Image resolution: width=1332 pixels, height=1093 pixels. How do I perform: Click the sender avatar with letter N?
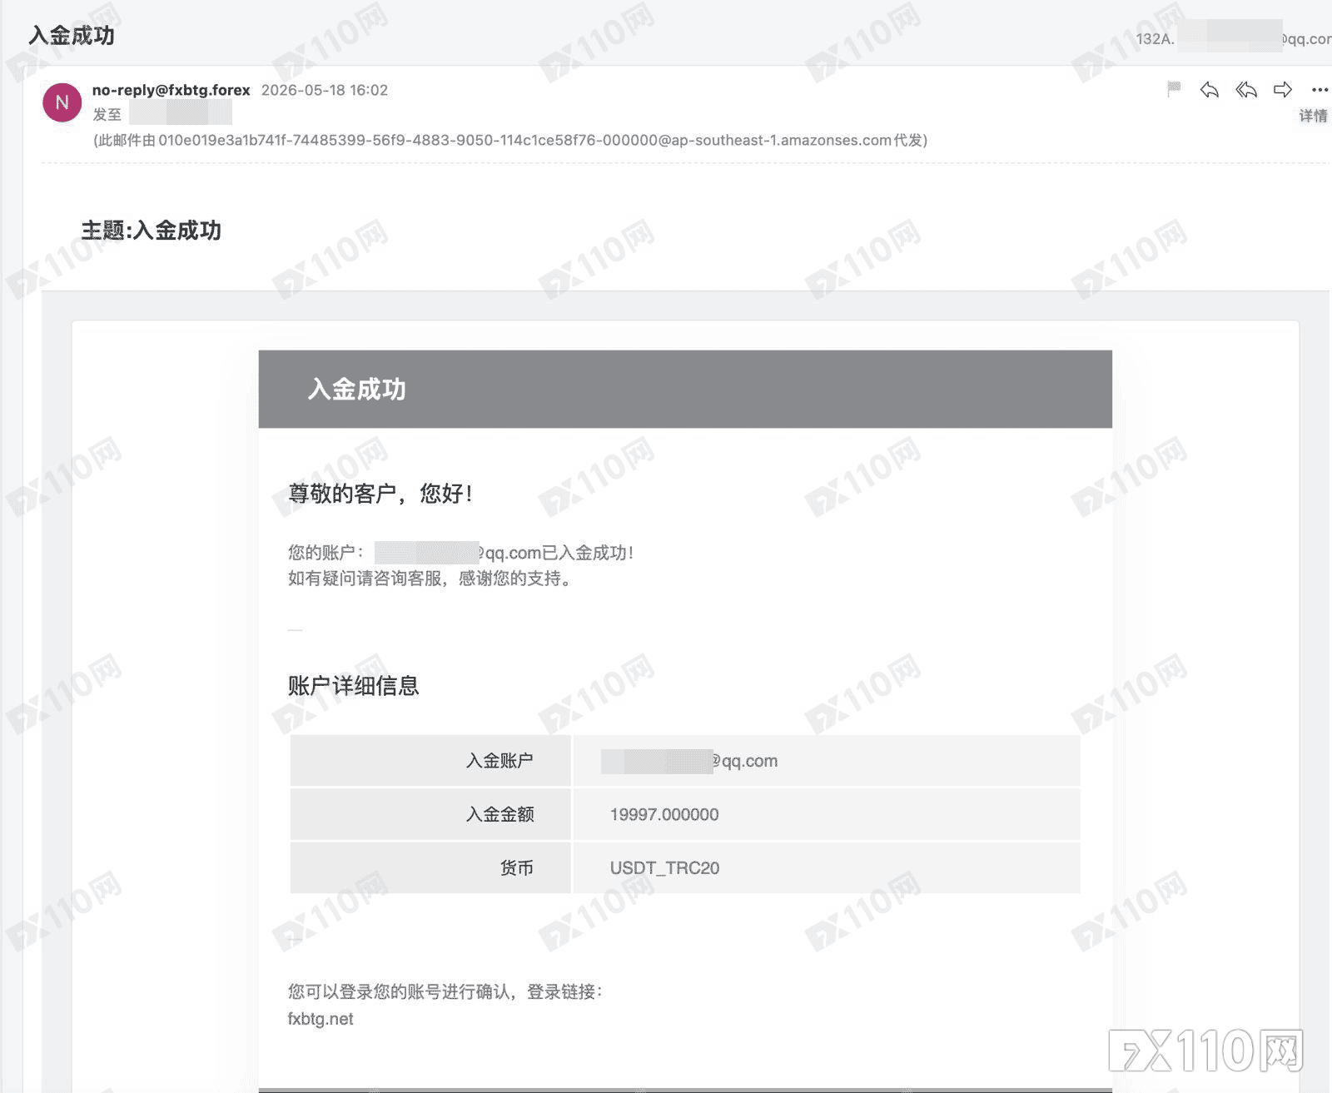(x=62, y=102)
